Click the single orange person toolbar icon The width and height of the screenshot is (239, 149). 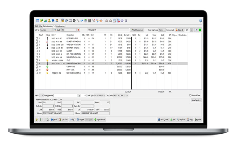(49, 20)
